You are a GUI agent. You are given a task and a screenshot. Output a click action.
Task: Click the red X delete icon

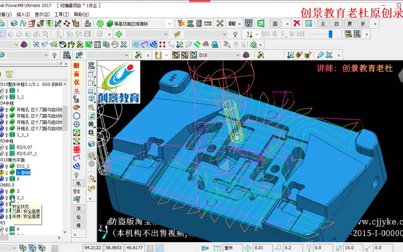(297, 23)
